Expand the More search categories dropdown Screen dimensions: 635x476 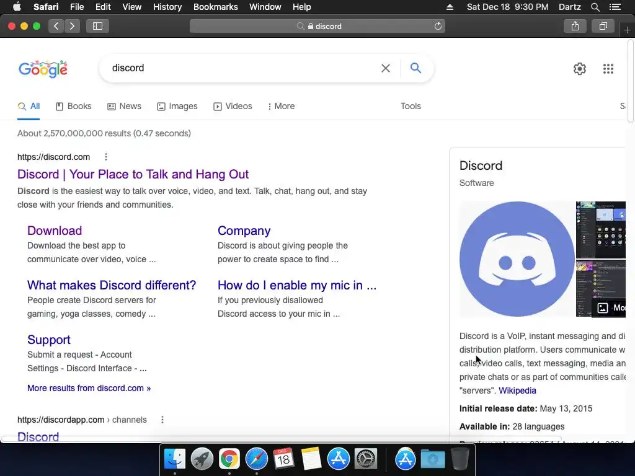(281, 107)
